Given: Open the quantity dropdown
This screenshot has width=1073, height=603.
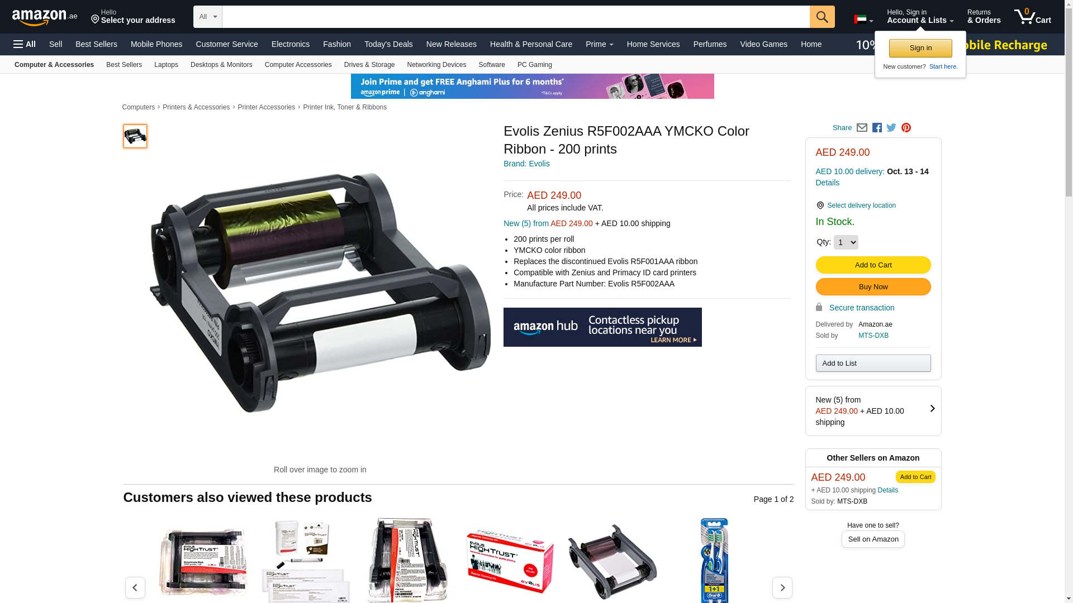Looking at the screenshot, I should click(846, 242).
